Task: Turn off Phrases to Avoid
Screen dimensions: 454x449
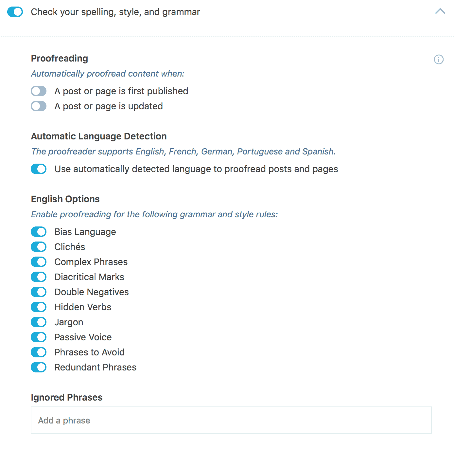Action: point(39,352)
